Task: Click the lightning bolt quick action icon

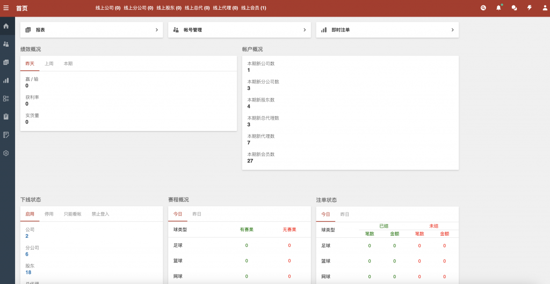Action: [529, 8]
